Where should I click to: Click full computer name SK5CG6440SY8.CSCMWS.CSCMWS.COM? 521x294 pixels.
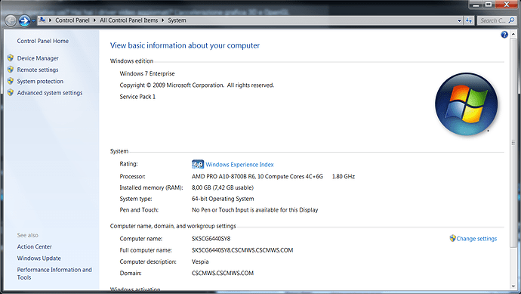pyautogui.click(x=242, y=250)
